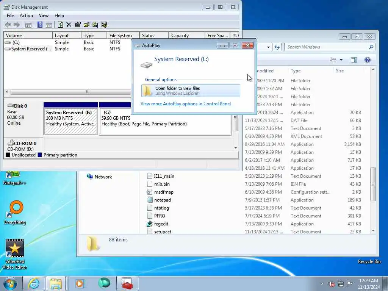Expand the Explorer address bar dropdown arrow
The width and height of the screenshot is (388, 291).
(268, 47)
